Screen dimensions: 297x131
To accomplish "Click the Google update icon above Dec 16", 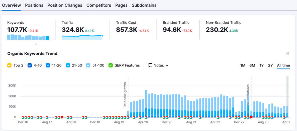I will 23,117.
